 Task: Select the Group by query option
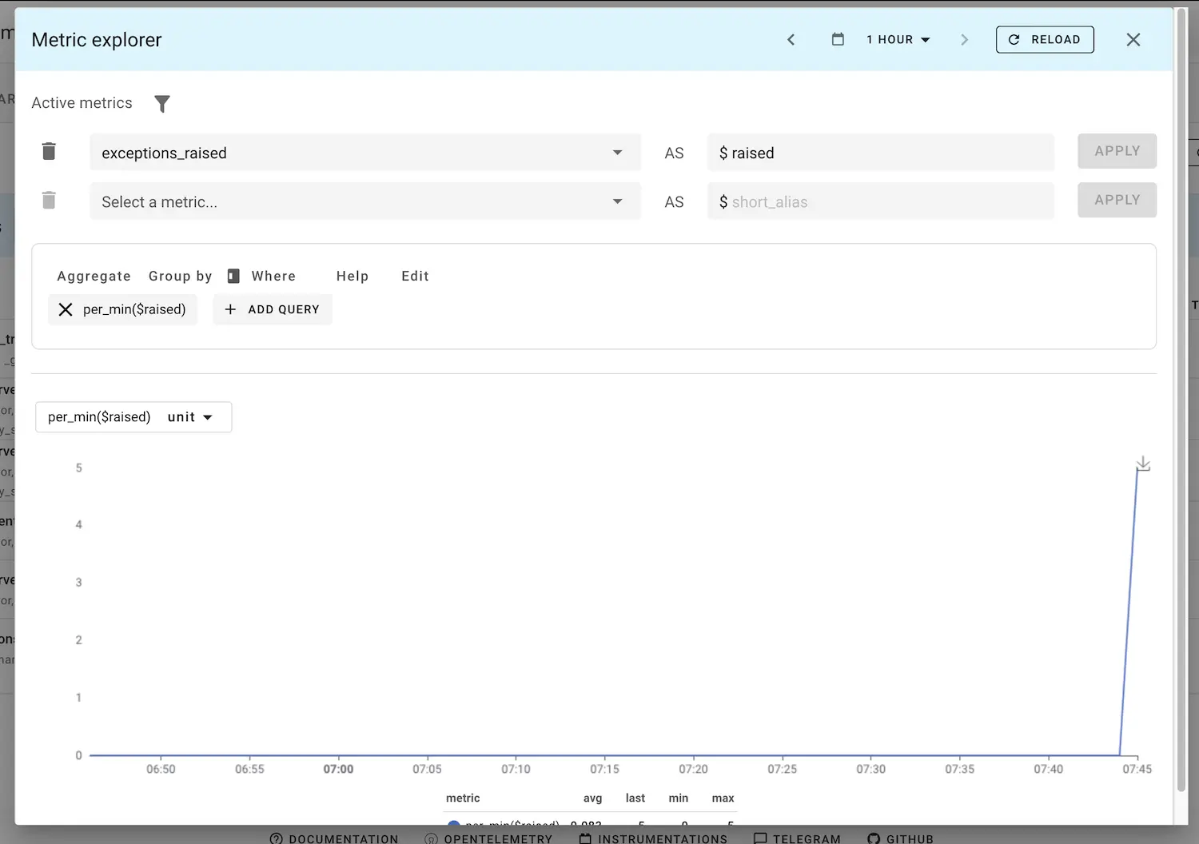click(x=180, y=276)
